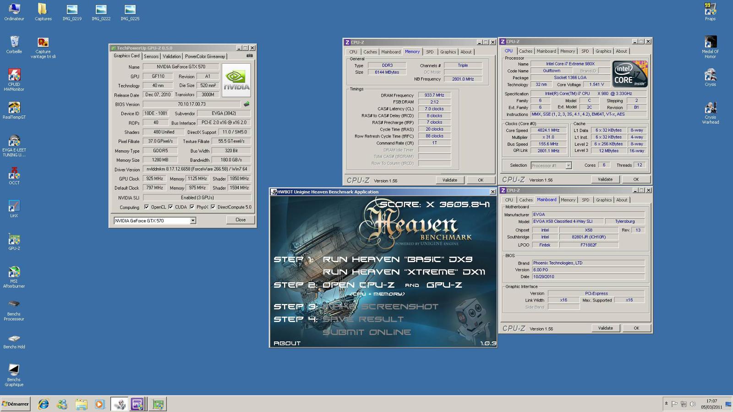Switch to Validation tab in GPU-Z
The height and width of the screenshot is (412, 733).
pos(171,56)
